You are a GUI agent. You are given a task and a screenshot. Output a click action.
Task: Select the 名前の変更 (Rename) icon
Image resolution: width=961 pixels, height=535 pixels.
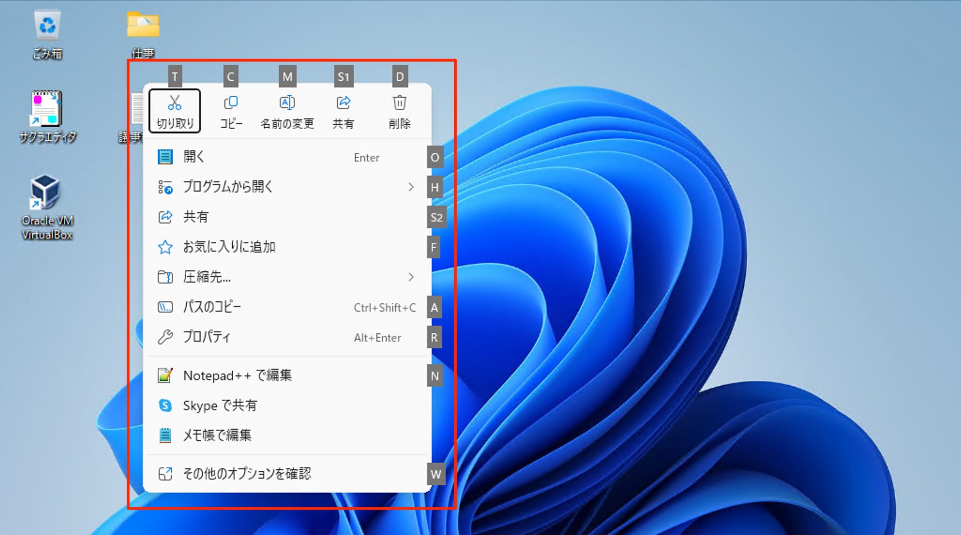(287, 111)
